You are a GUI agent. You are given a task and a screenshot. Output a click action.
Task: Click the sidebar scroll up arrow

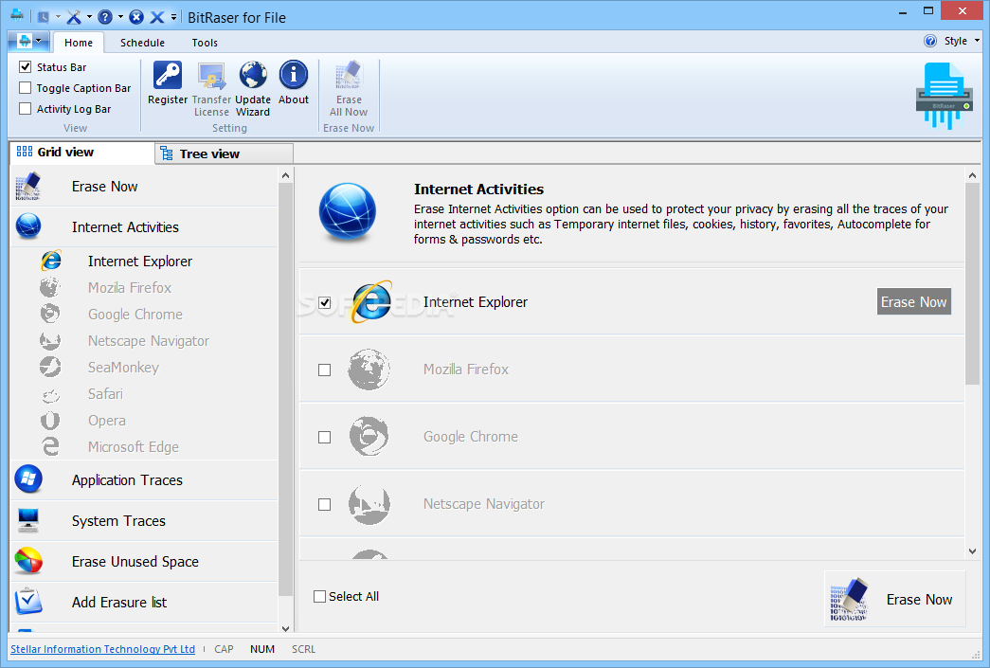[x=285, y=175]
